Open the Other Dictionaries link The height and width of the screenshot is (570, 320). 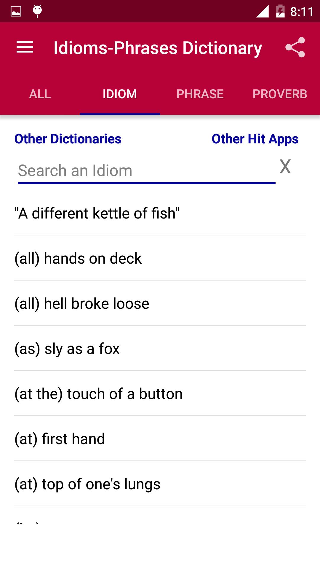tap(68, 139)
